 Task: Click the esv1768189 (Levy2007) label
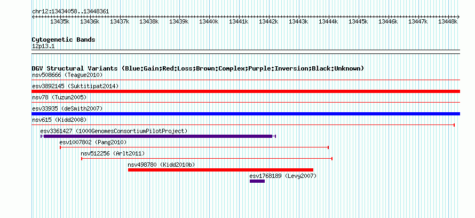click(283, 176)
